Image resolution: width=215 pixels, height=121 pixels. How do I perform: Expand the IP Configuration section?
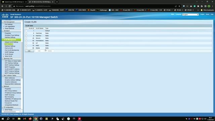pyautogui.click(x=2, y=108)
